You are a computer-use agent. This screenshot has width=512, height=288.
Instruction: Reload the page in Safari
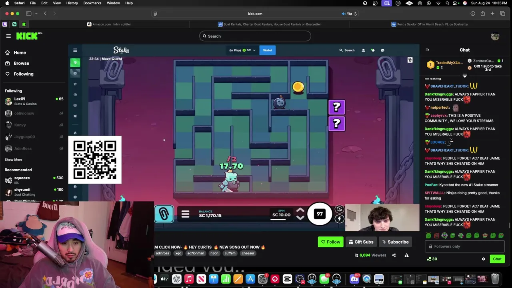(355, 14)
